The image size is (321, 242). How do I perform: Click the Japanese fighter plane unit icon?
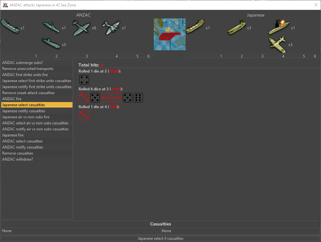[x=277, y=44]
